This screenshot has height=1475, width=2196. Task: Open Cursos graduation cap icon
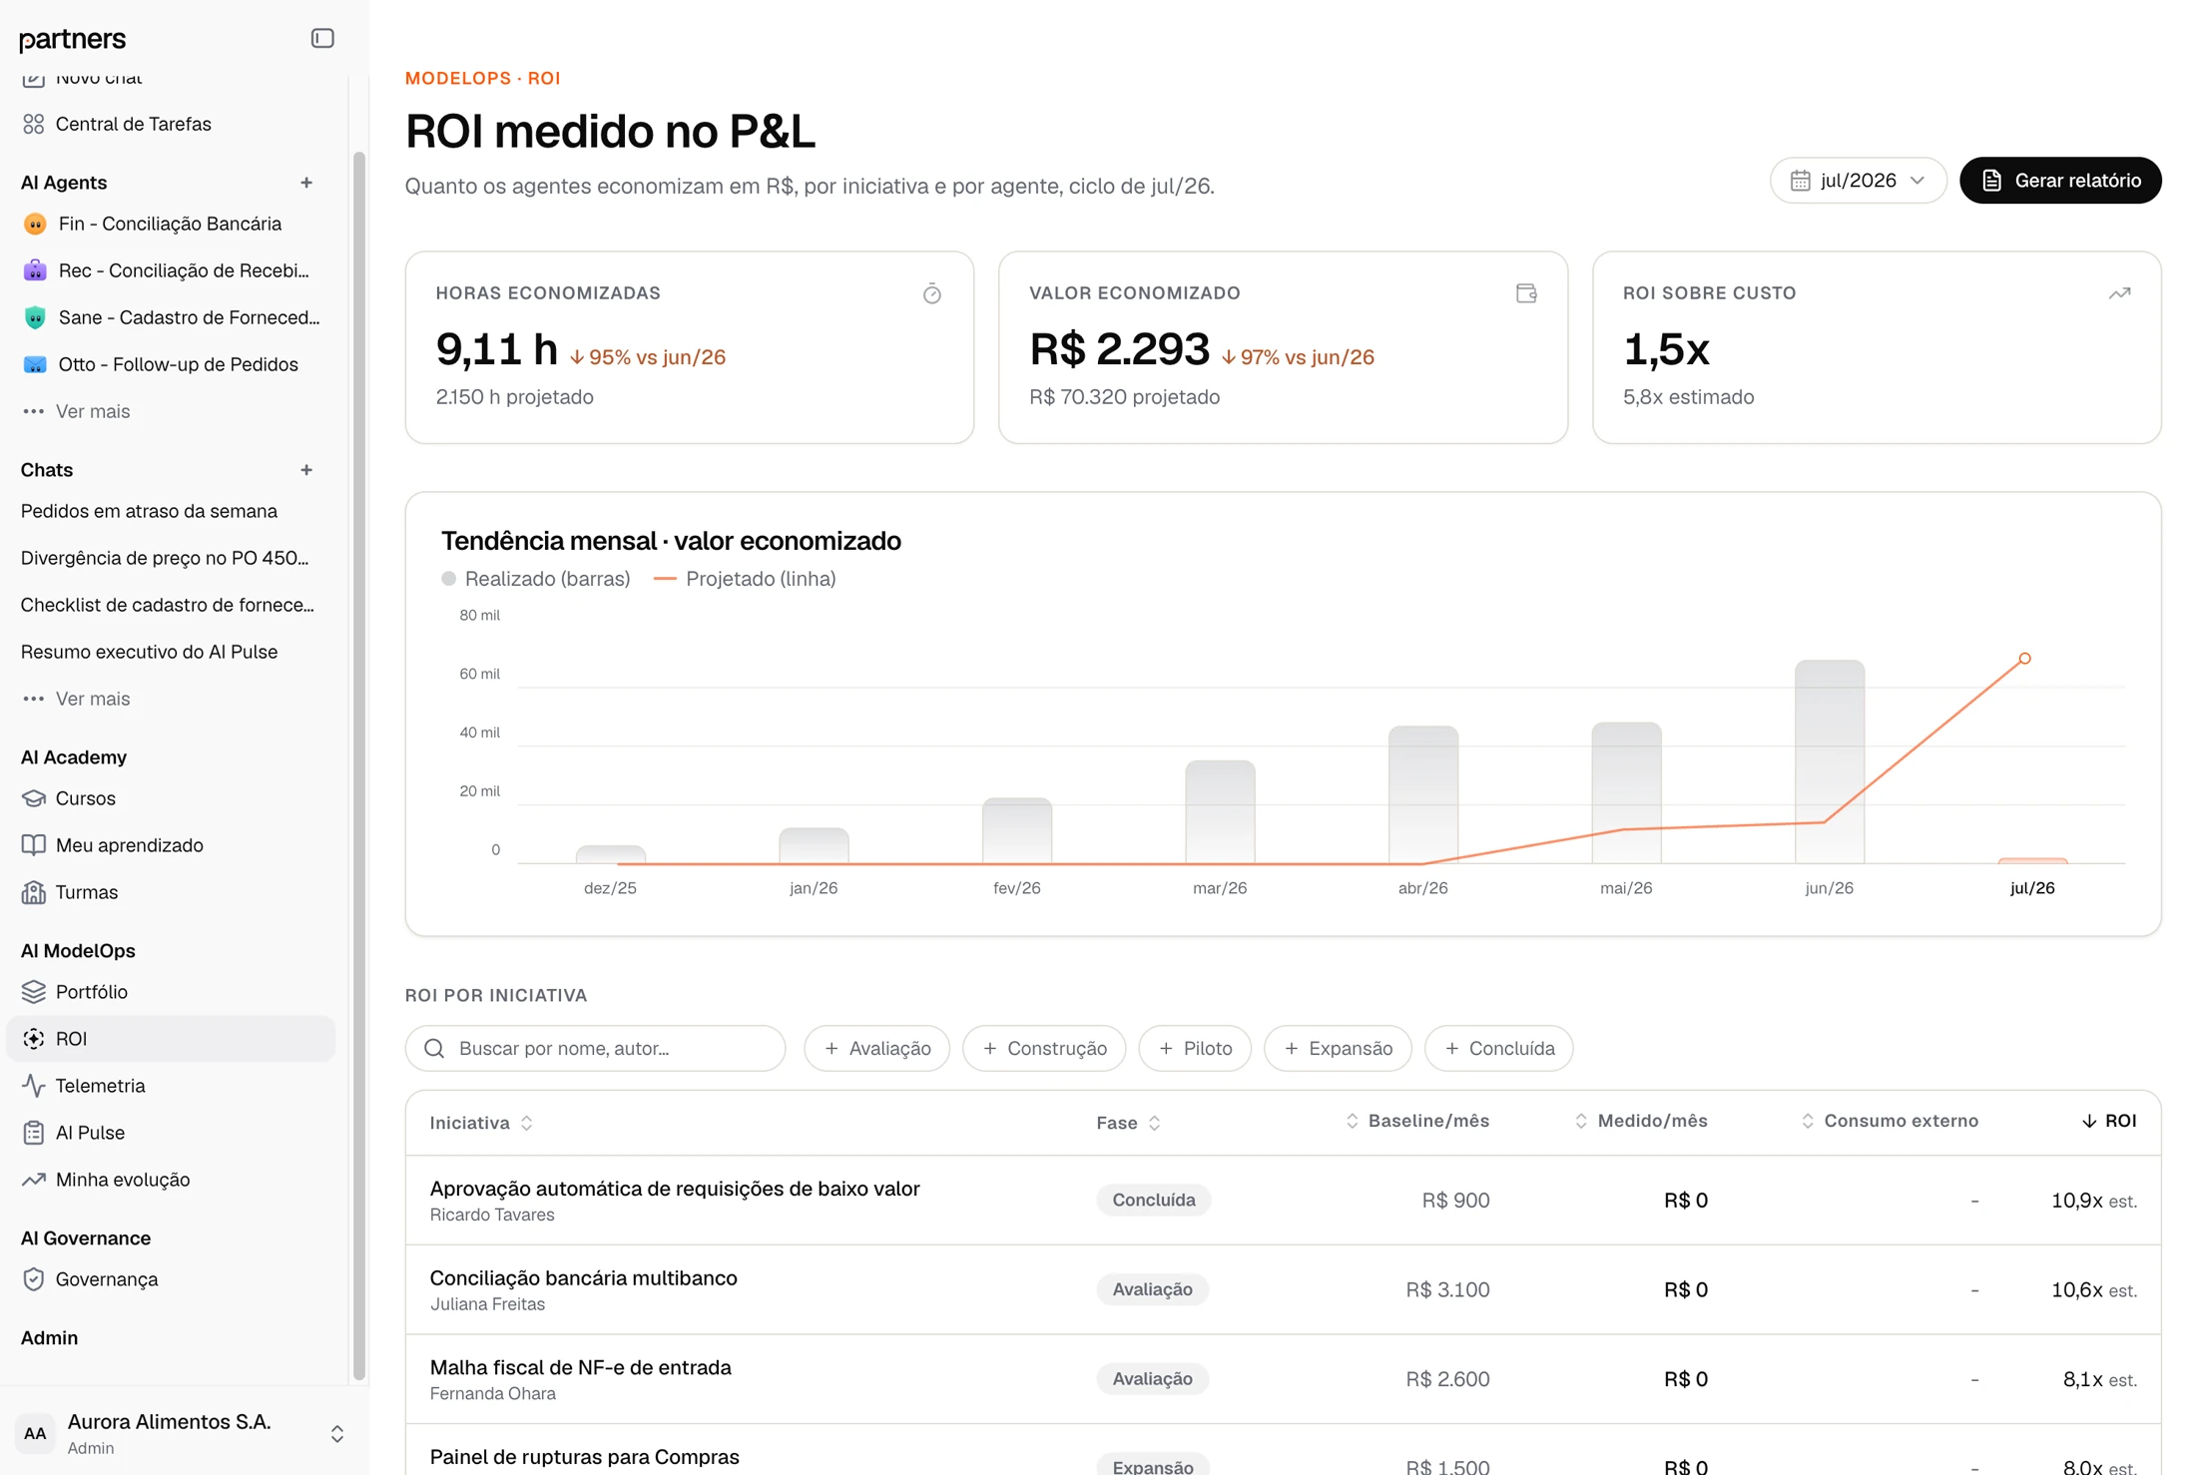click(34, 798)
